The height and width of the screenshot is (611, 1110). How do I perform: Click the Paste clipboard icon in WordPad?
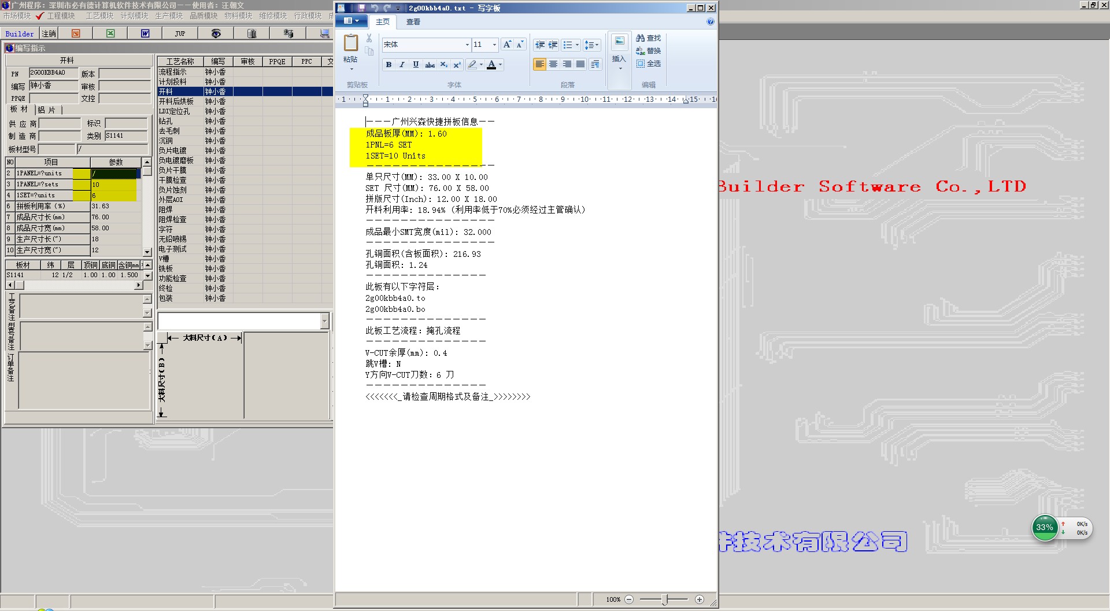click(350, 43)
